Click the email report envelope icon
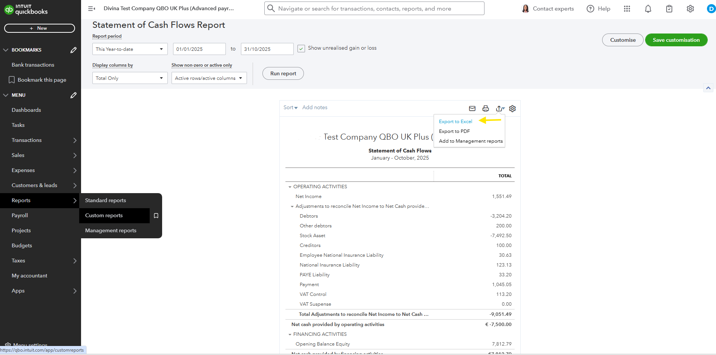This screenshot has height=355, width=716. pos(472,108)
